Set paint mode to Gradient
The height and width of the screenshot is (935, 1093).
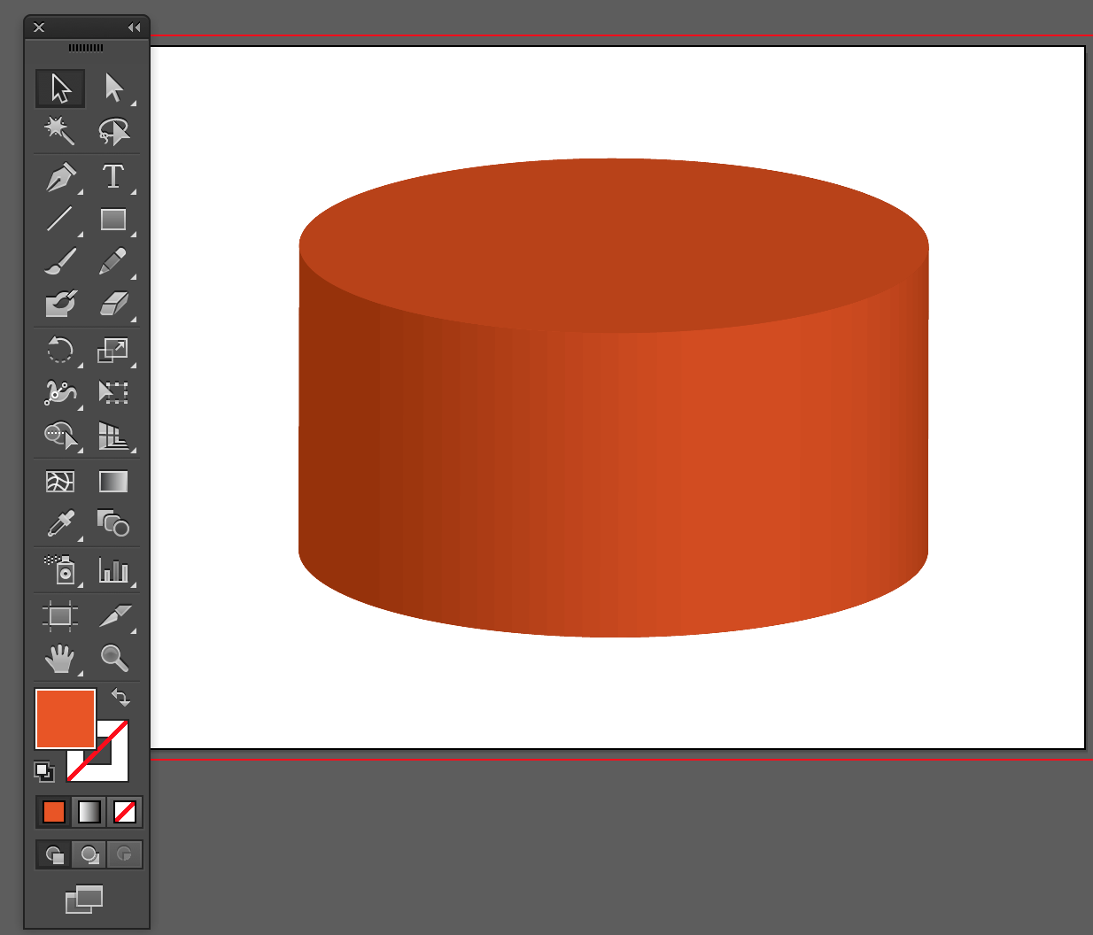coord(89,811)
